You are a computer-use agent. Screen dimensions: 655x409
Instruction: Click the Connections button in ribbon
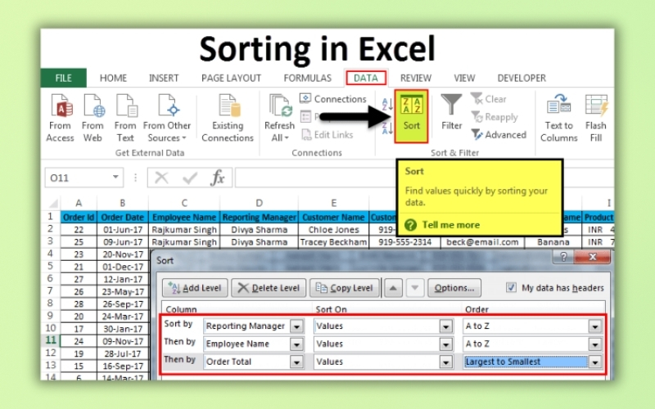(x=333, y=99)
